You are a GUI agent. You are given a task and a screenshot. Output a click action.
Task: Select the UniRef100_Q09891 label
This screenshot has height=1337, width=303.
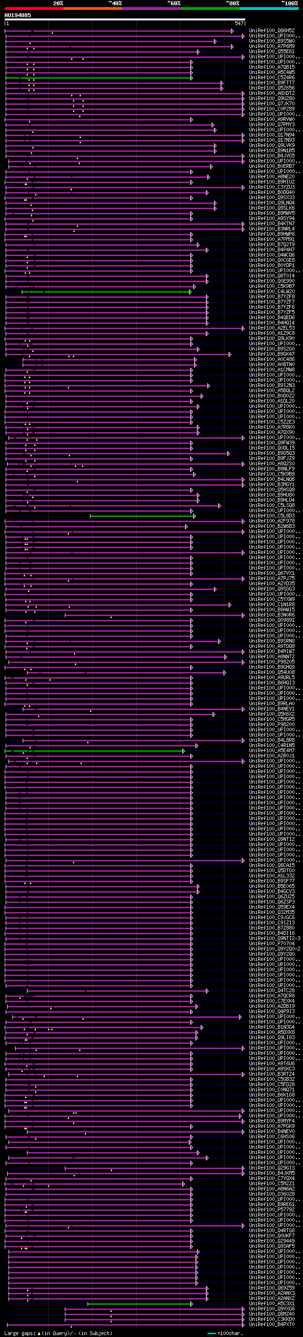click(x=272, y=620)
